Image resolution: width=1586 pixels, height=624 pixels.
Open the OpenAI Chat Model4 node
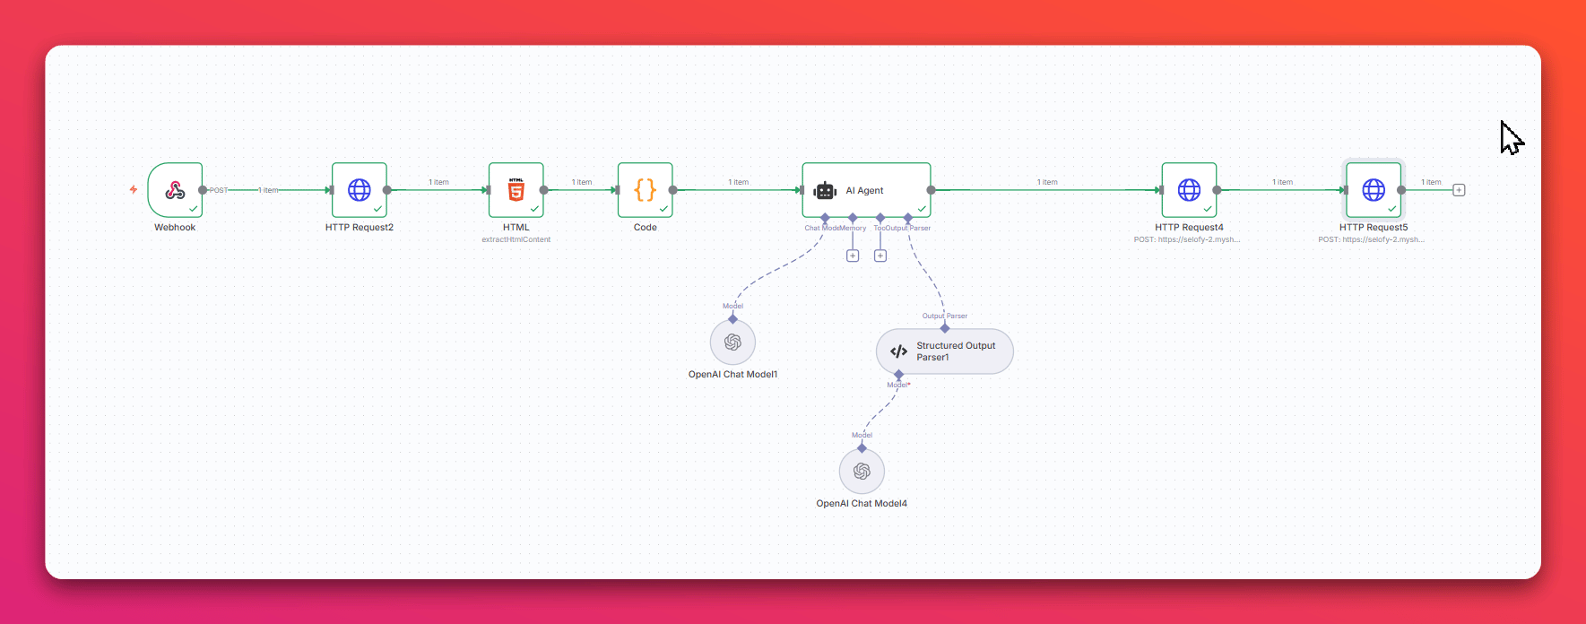pos(862,471)
